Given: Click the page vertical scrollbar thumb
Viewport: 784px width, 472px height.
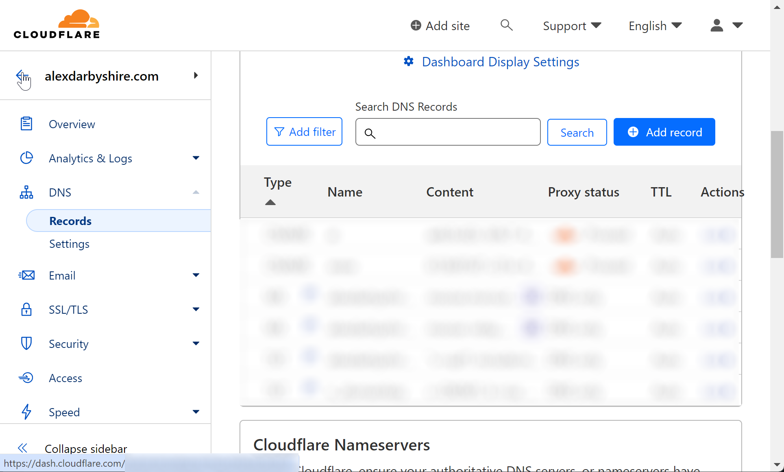Looking at the screenshot, I should click(x=777, y=194).
